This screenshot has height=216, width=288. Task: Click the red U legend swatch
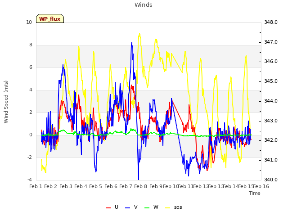(x=108, y=208)
